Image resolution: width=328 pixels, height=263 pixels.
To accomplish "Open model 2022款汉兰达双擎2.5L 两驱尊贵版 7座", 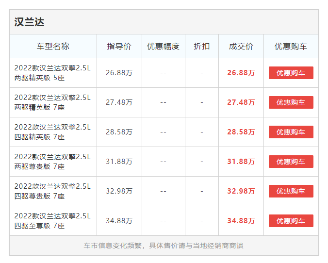I will (52, 162).
